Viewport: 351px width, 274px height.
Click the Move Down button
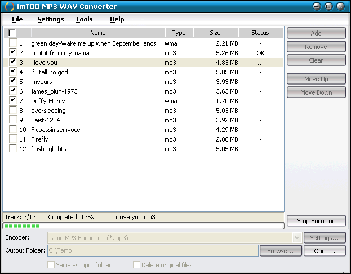pos(316,92)
